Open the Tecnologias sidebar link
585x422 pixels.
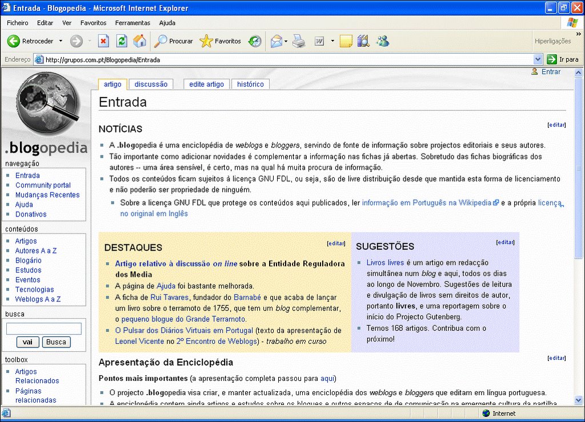tap(34, 290)
